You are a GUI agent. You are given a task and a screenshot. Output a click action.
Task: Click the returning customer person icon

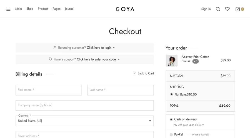(55, 47)
